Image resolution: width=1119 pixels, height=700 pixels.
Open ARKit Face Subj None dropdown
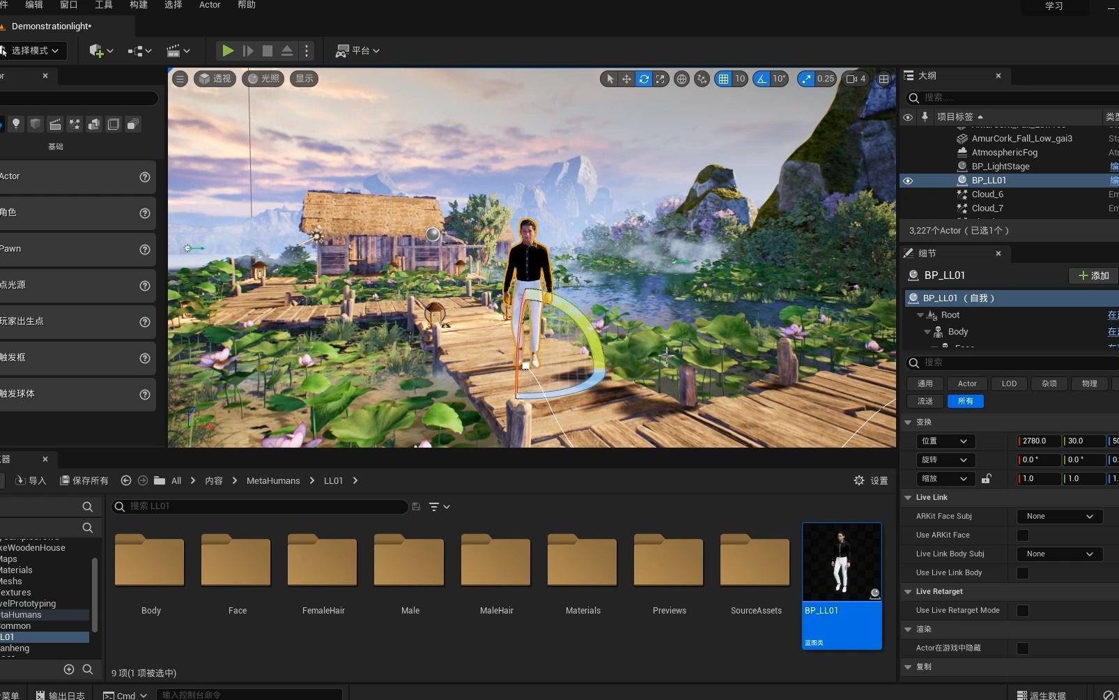coord(1059,517)
